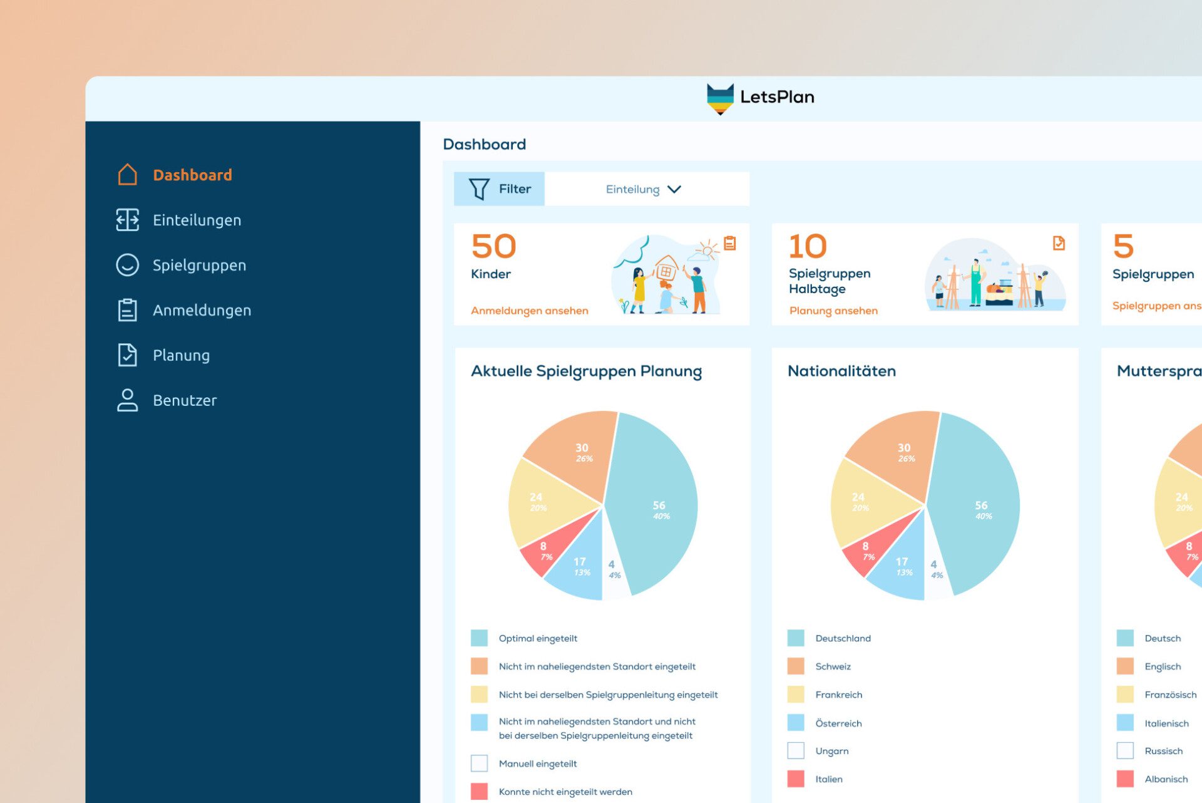
Task: Click the Optimal eingeteilt legend swatch
Action: (479, 638)
